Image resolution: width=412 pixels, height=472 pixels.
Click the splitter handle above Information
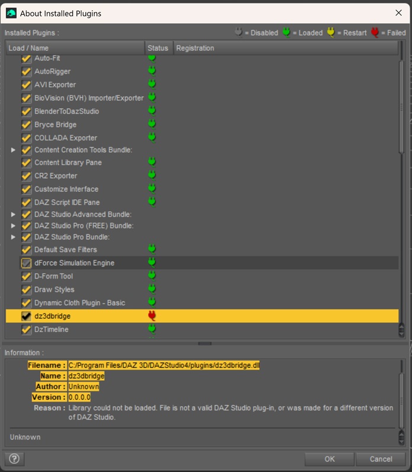205,343
